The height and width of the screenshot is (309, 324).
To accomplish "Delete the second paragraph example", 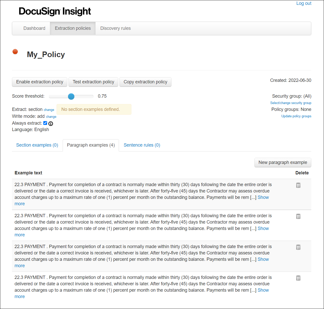I will click(x=298, y=216).
